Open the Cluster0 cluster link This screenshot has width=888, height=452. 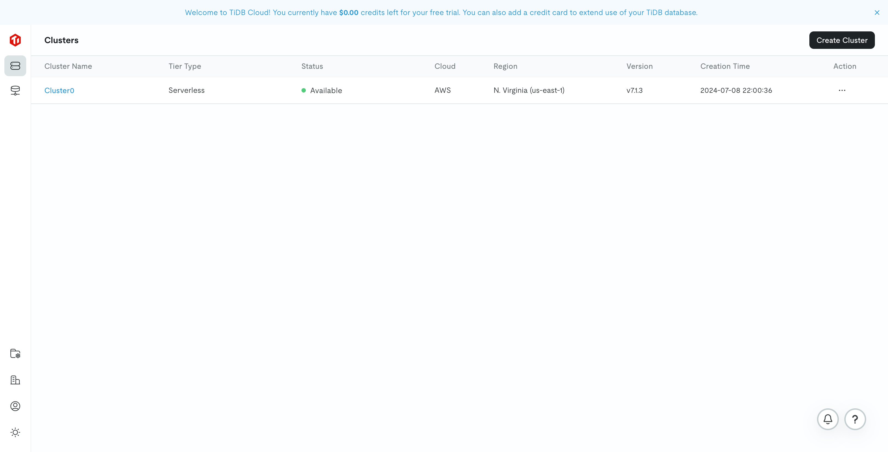[x=59, y=90]
